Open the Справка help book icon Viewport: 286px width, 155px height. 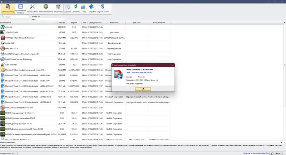[91, 7]
